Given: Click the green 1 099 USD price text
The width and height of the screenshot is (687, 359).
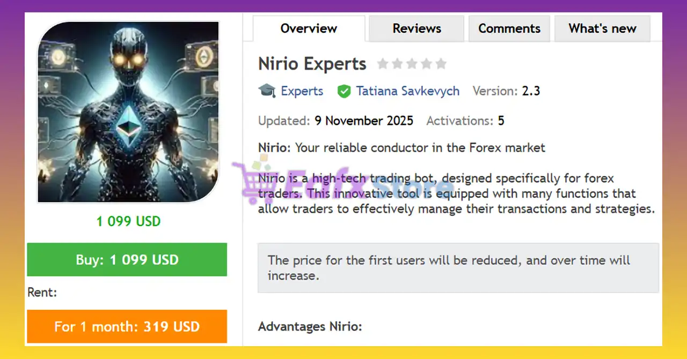Looking at the screenshot, I should click(128, 221).
